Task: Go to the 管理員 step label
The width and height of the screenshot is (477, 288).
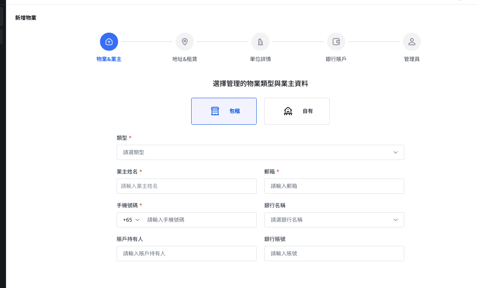Action: (412, 59)
